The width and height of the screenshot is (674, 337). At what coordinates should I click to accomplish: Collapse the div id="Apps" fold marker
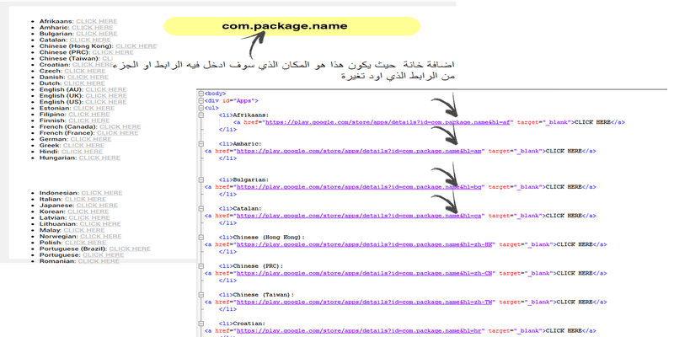tap(201, 100)
